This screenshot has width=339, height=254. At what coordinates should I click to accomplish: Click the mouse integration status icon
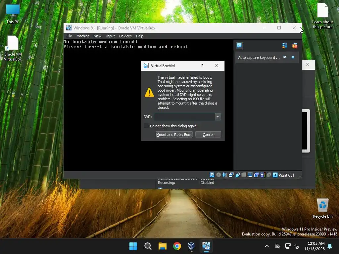point(269,175)
